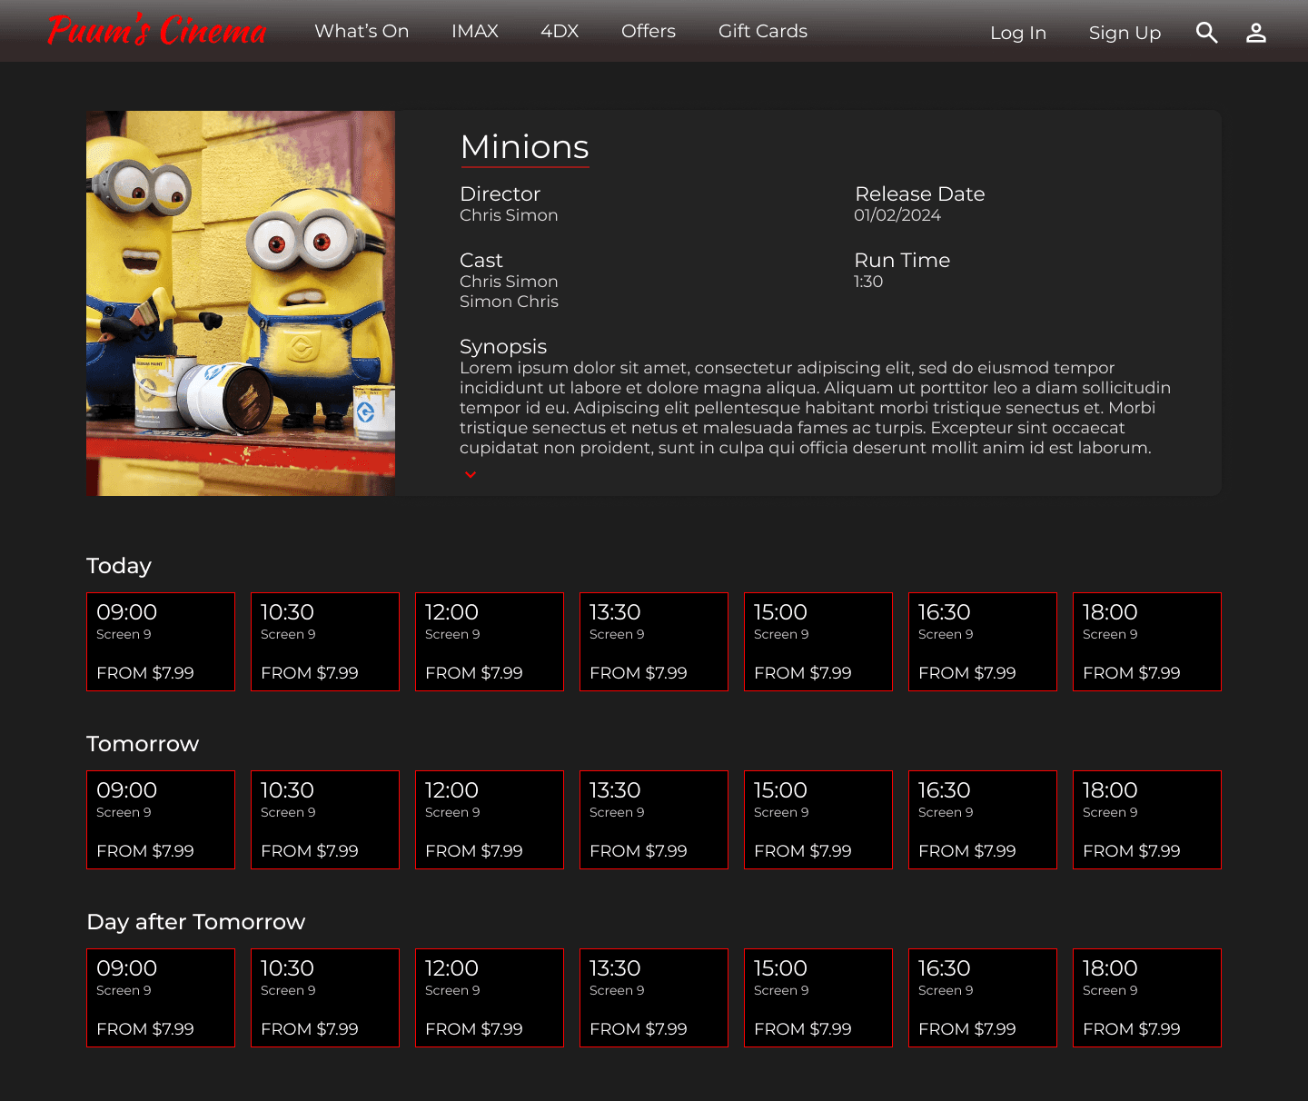1308x1101 pixels.
Task: Book Tomorrow's 10:30 showtime
Action: point(325,820)
